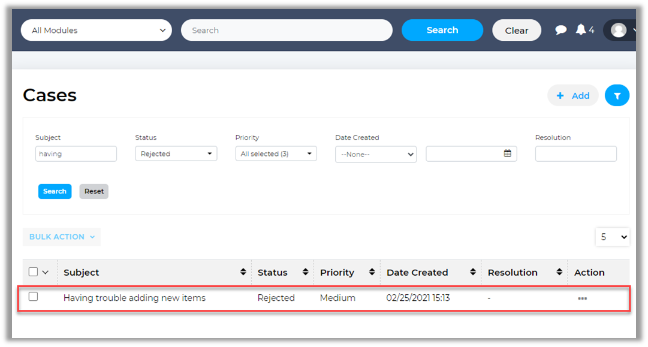
Task: Expand the Date Created '--None--' dropdown
Action: 375,154
